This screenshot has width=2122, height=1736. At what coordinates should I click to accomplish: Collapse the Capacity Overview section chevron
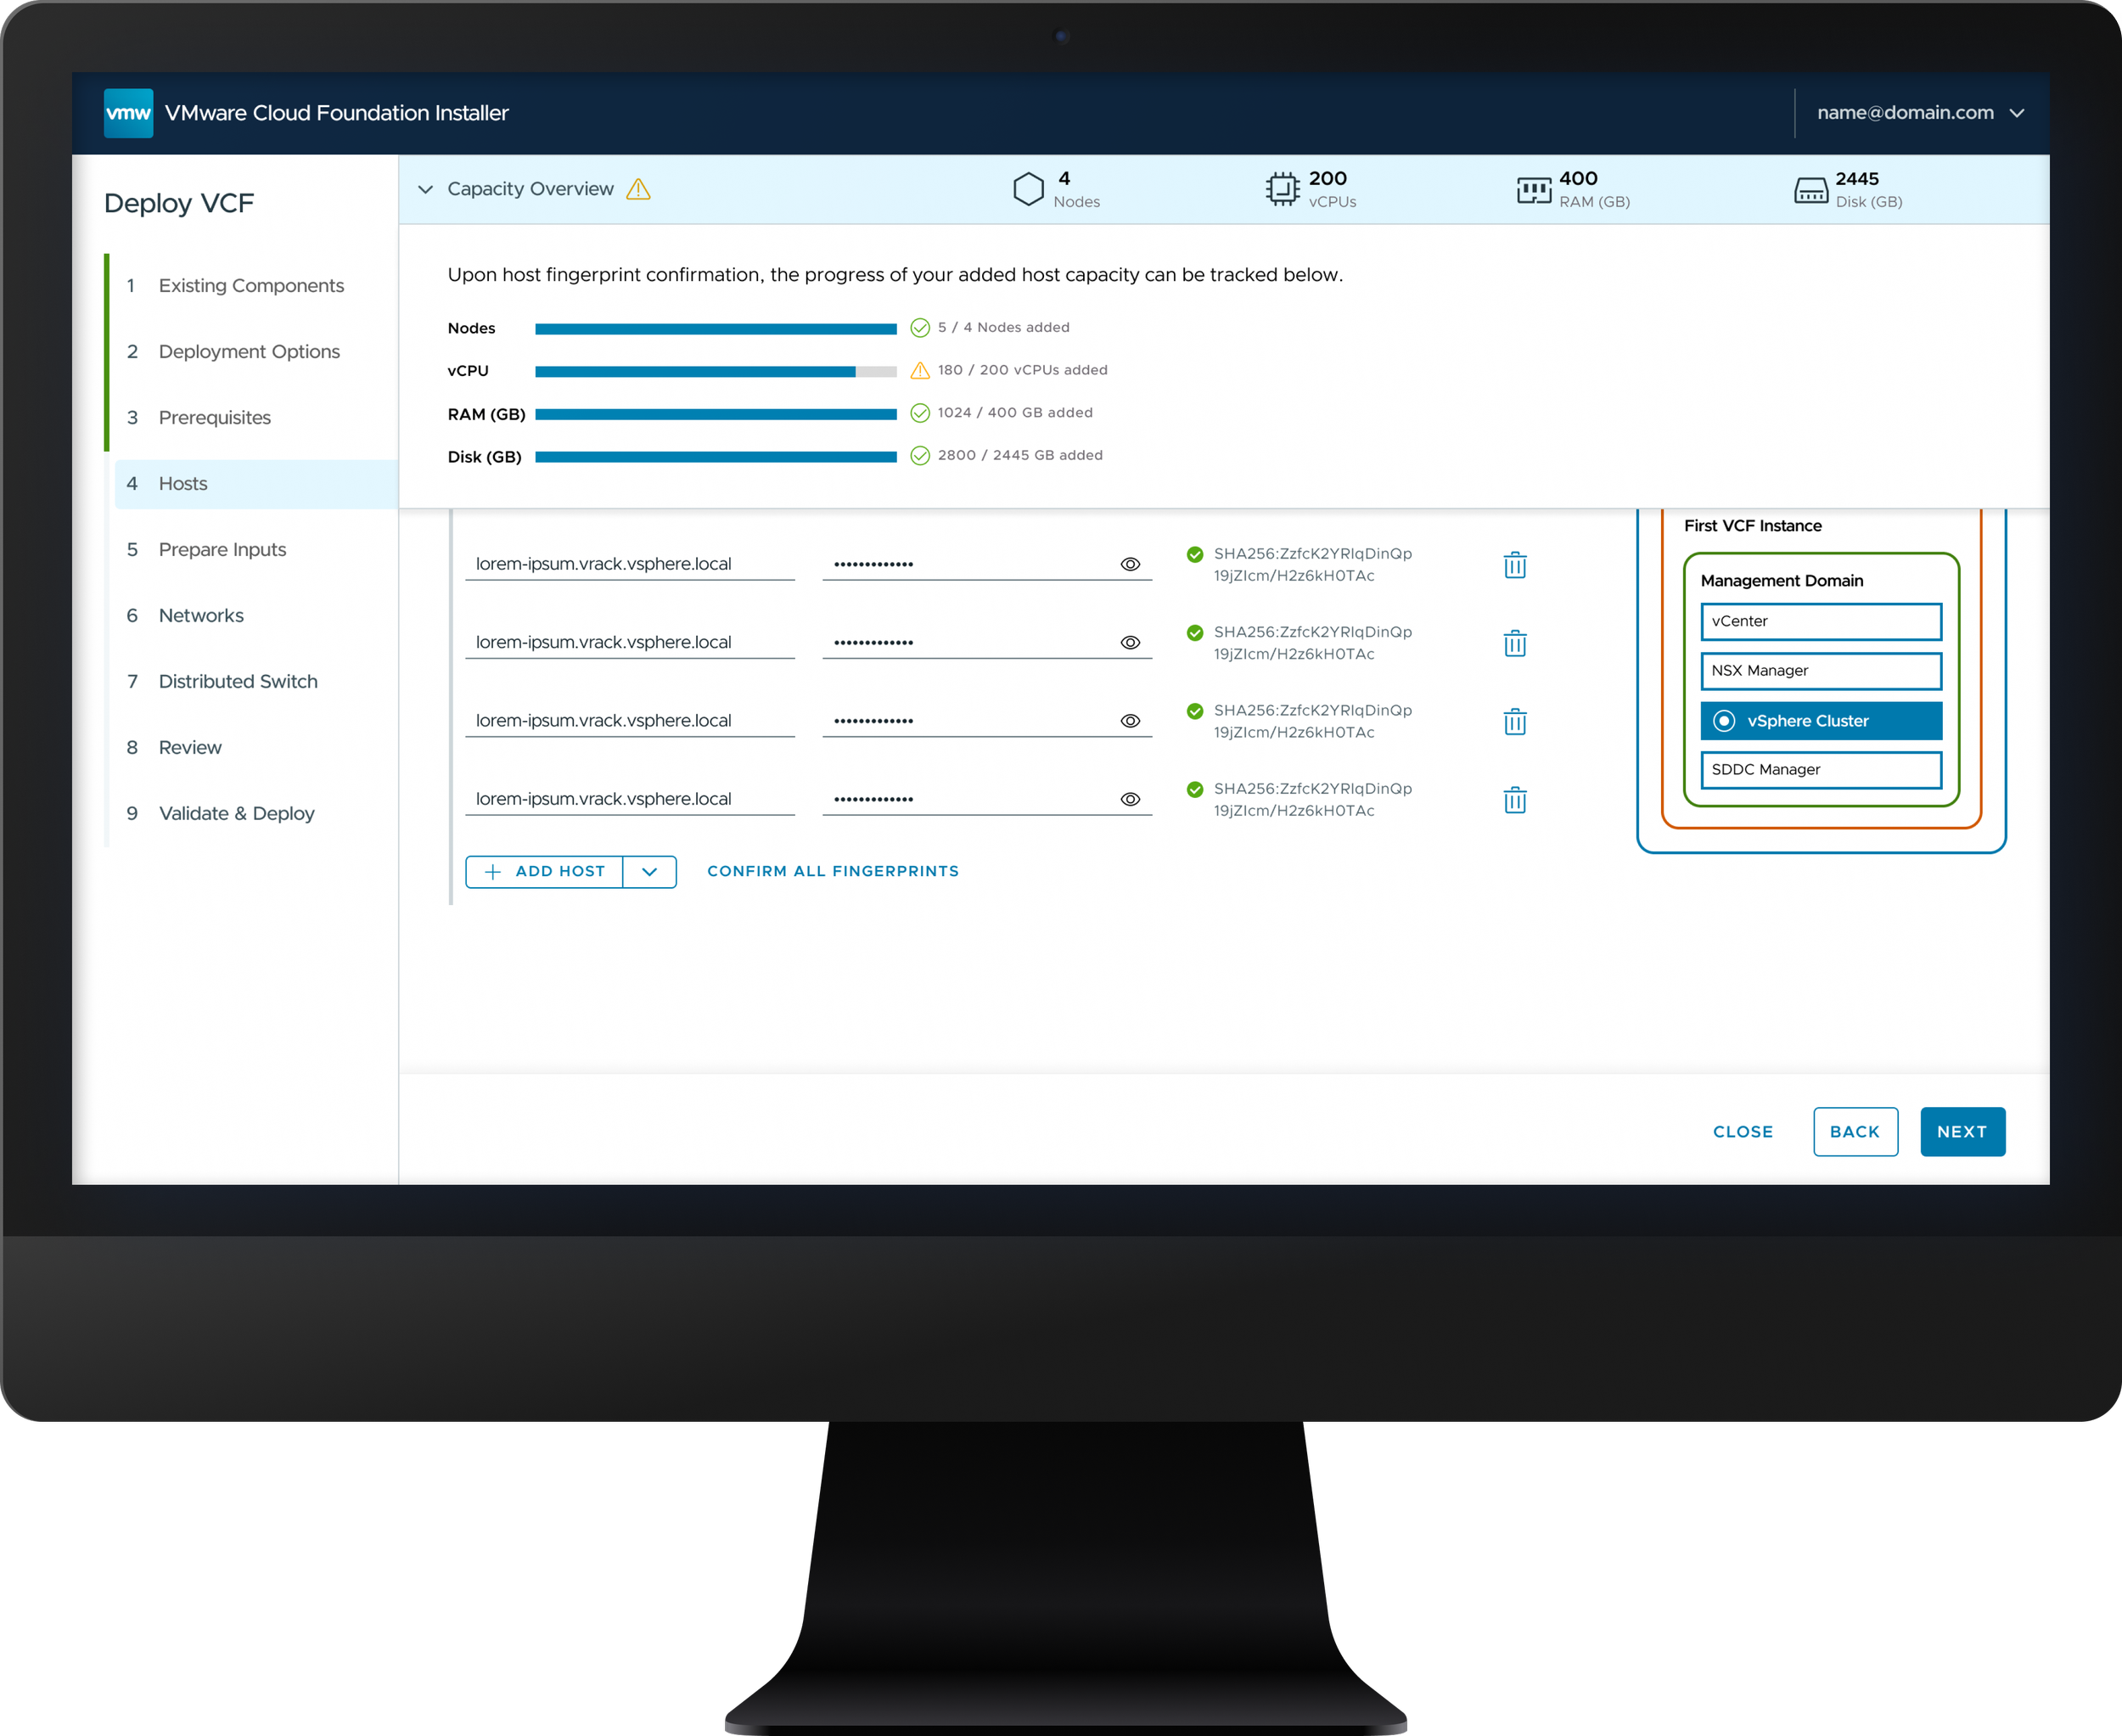pyautogui.click(x=425, y=189)
